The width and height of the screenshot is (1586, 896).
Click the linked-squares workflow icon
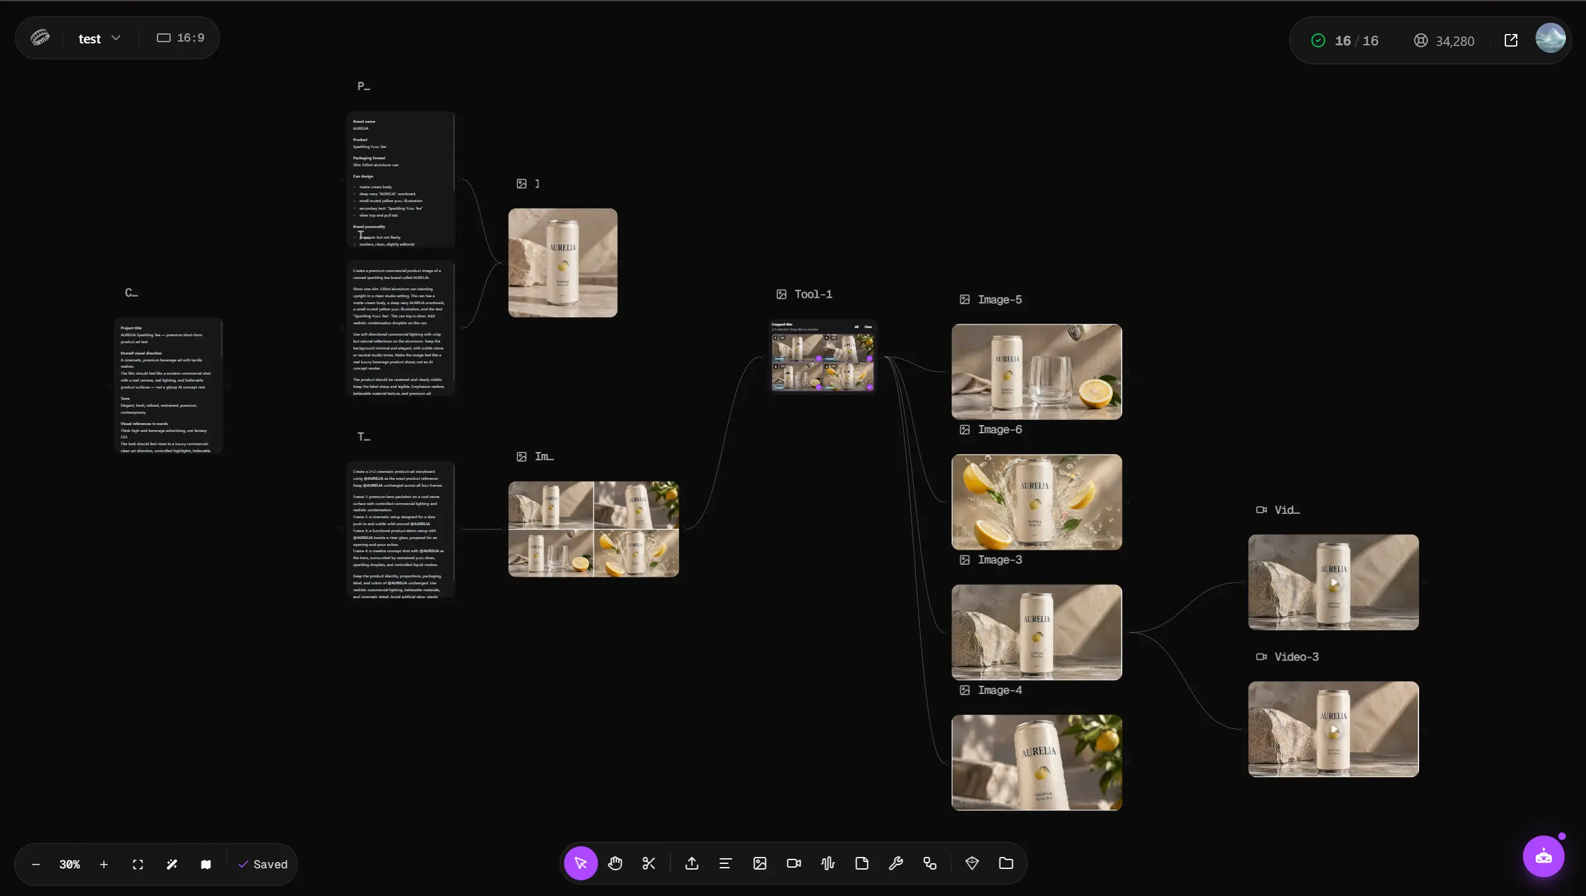[930, 863]
